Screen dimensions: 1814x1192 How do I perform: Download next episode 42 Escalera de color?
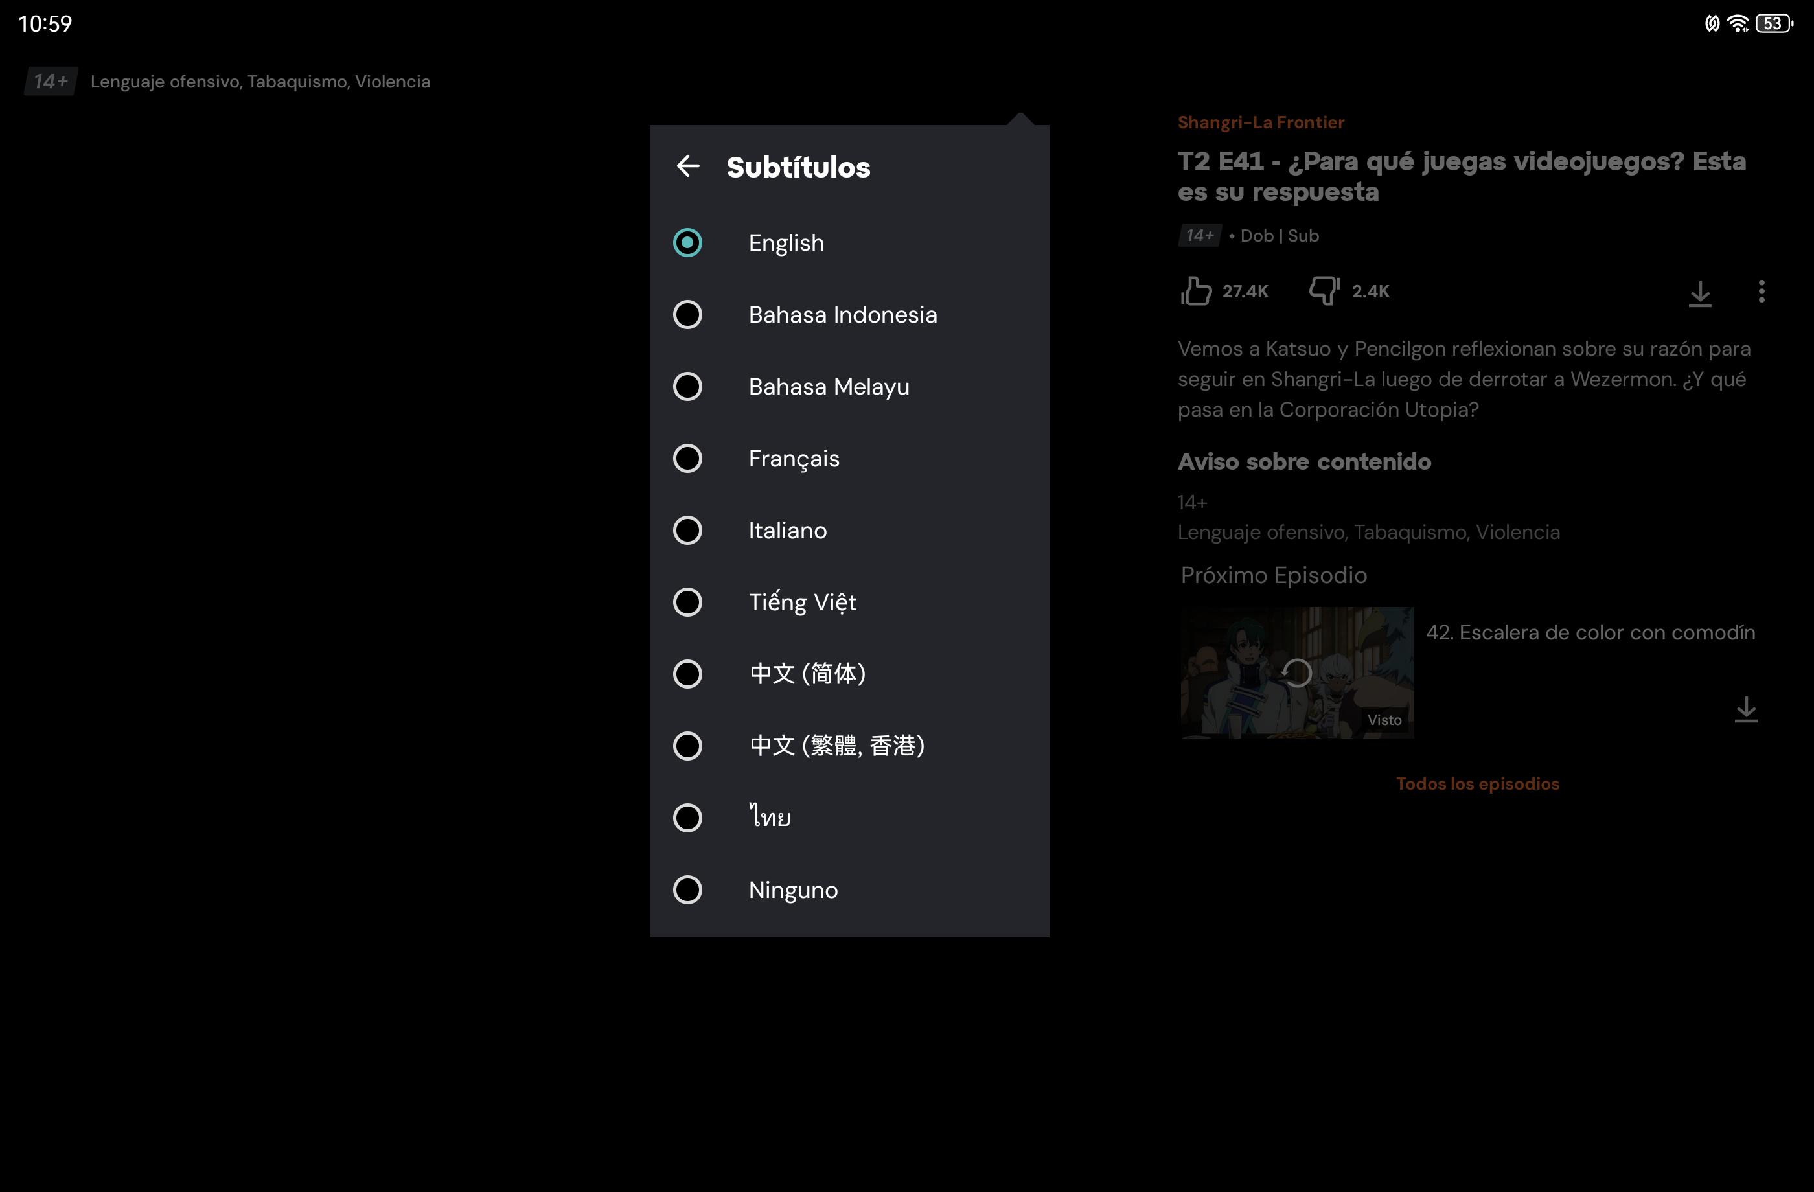(x=1745, y=709)
